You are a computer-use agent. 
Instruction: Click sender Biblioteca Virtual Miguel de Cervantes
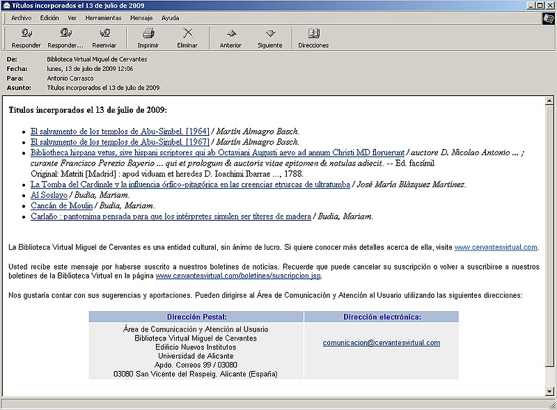click(97, 59)
